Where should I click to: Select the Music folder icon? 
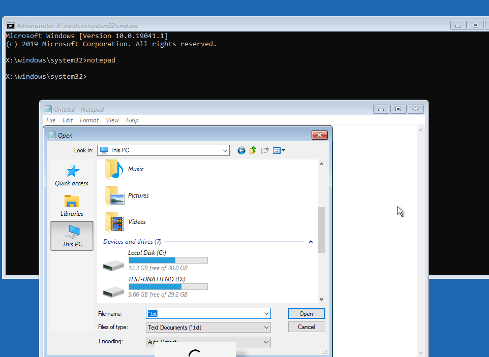click(x=114, y=169)
